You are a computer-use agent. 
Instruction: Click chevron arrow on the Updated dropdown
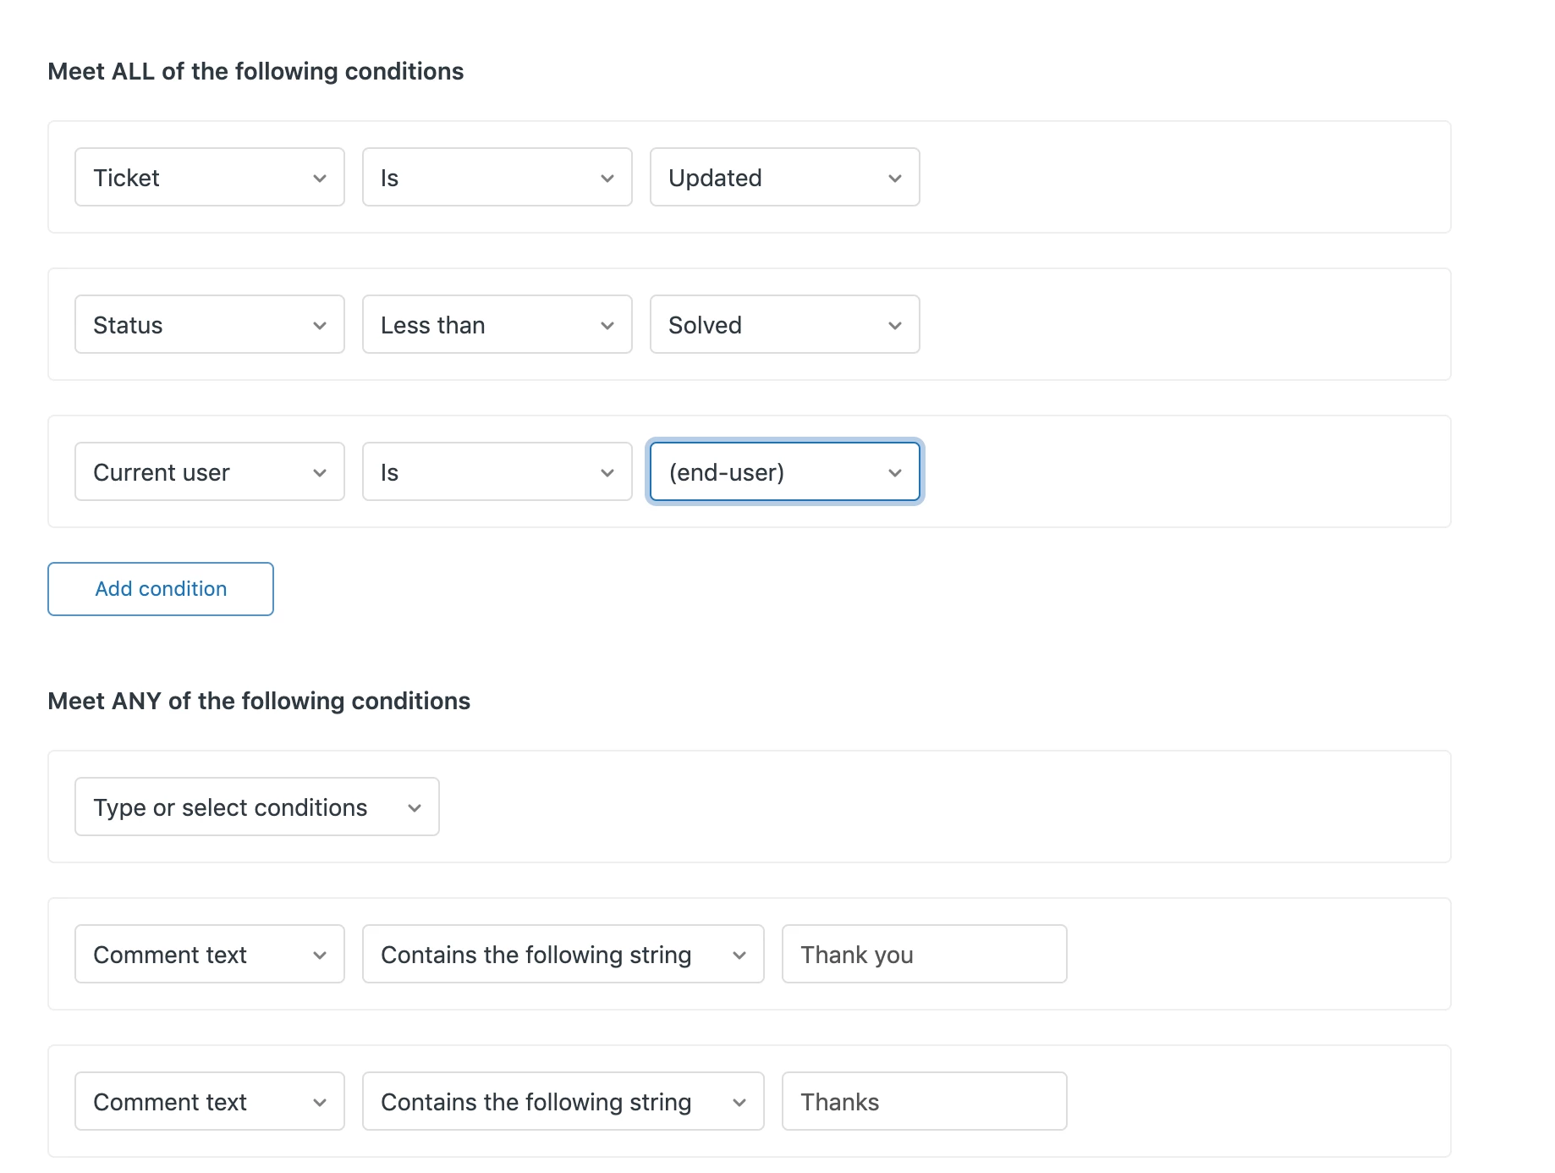[895, 179]
